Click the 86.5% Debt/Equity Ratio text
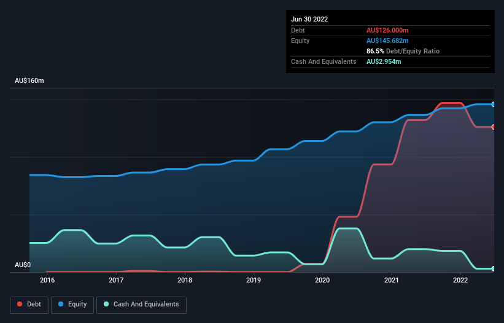Viewport: 504px width, 323px height. point(403,51)
